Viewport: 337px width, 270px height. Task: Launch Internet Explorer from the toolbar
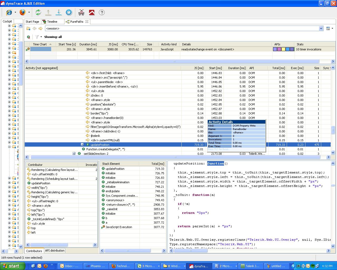9,12
